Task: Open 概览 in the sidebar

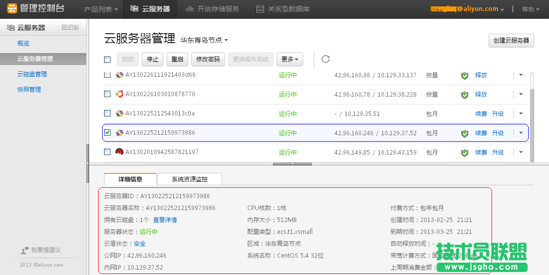Action: [x=23, y=44]
